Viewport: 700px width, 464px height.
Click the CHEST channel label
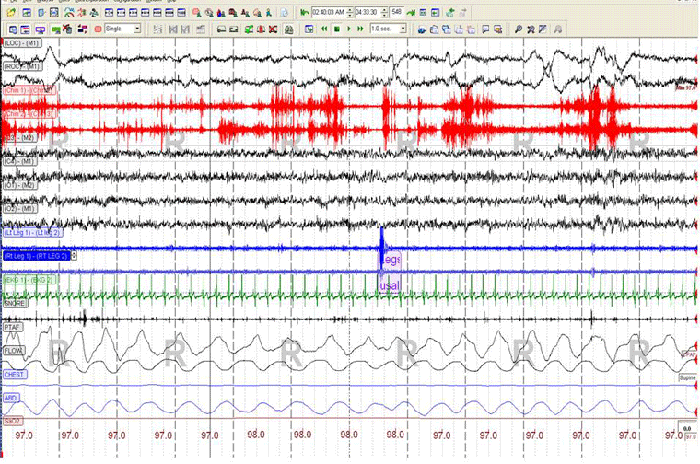14,375
